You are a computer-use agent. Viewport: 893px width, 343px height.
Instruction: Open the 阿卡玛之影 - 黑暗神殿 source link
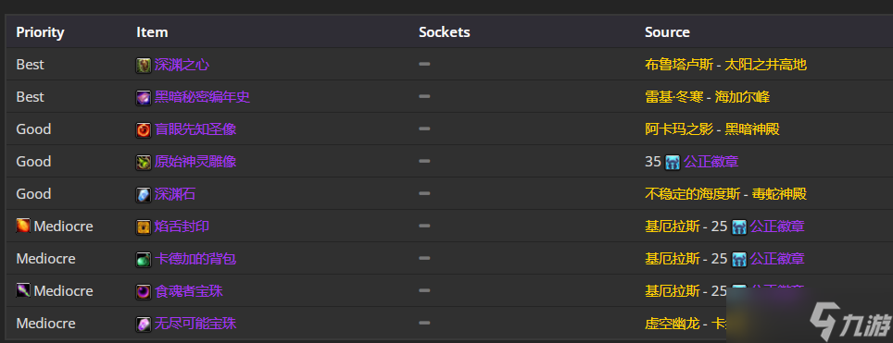tap(711, 129)
